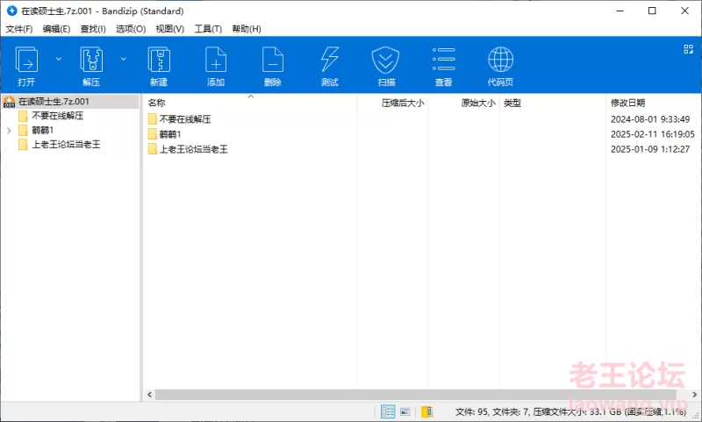Toggle the grid layout icon at top right

click(689, 49)
